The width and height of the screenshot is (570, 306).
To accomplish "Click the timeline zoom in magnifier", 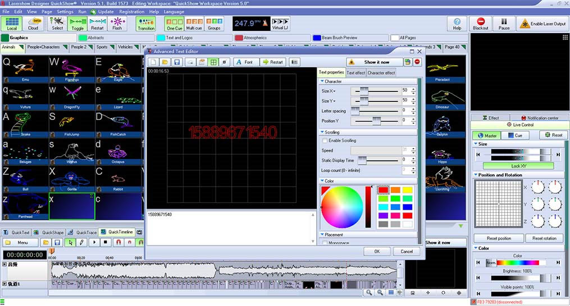I will pos(369,293).
